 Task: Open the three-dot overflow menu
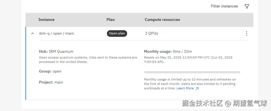click(246, 34)
